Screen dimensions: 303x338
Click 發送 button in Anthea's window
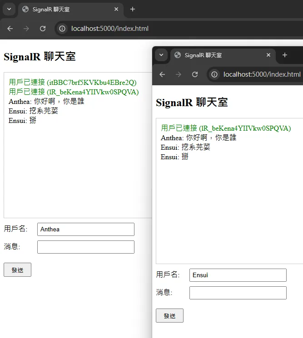pyautogui.click(x=17, y=269)
